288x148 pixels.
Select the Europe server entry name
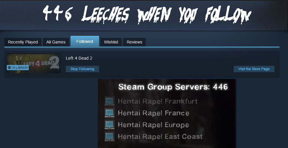tap(153, 125)
